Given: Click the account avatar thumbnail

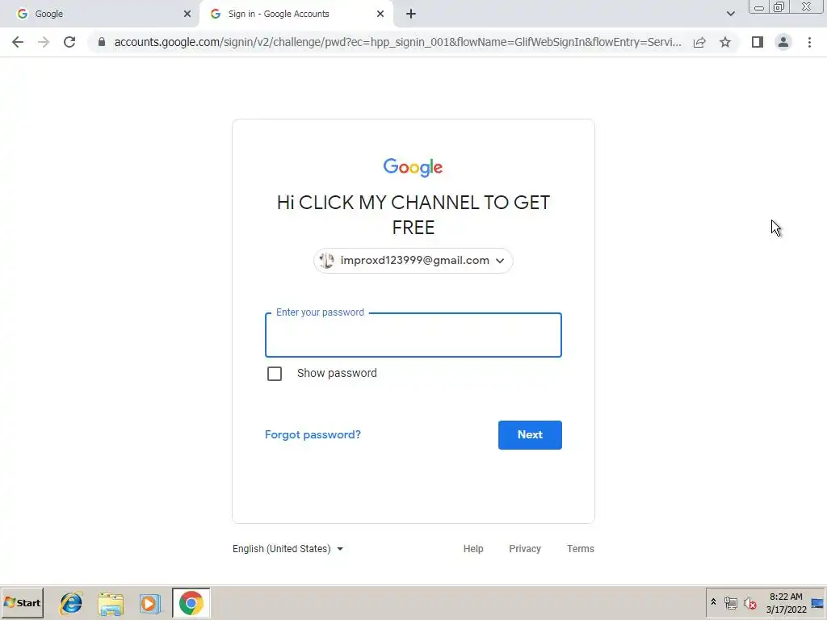Looking at the screenshot, I should click(326, 261).
